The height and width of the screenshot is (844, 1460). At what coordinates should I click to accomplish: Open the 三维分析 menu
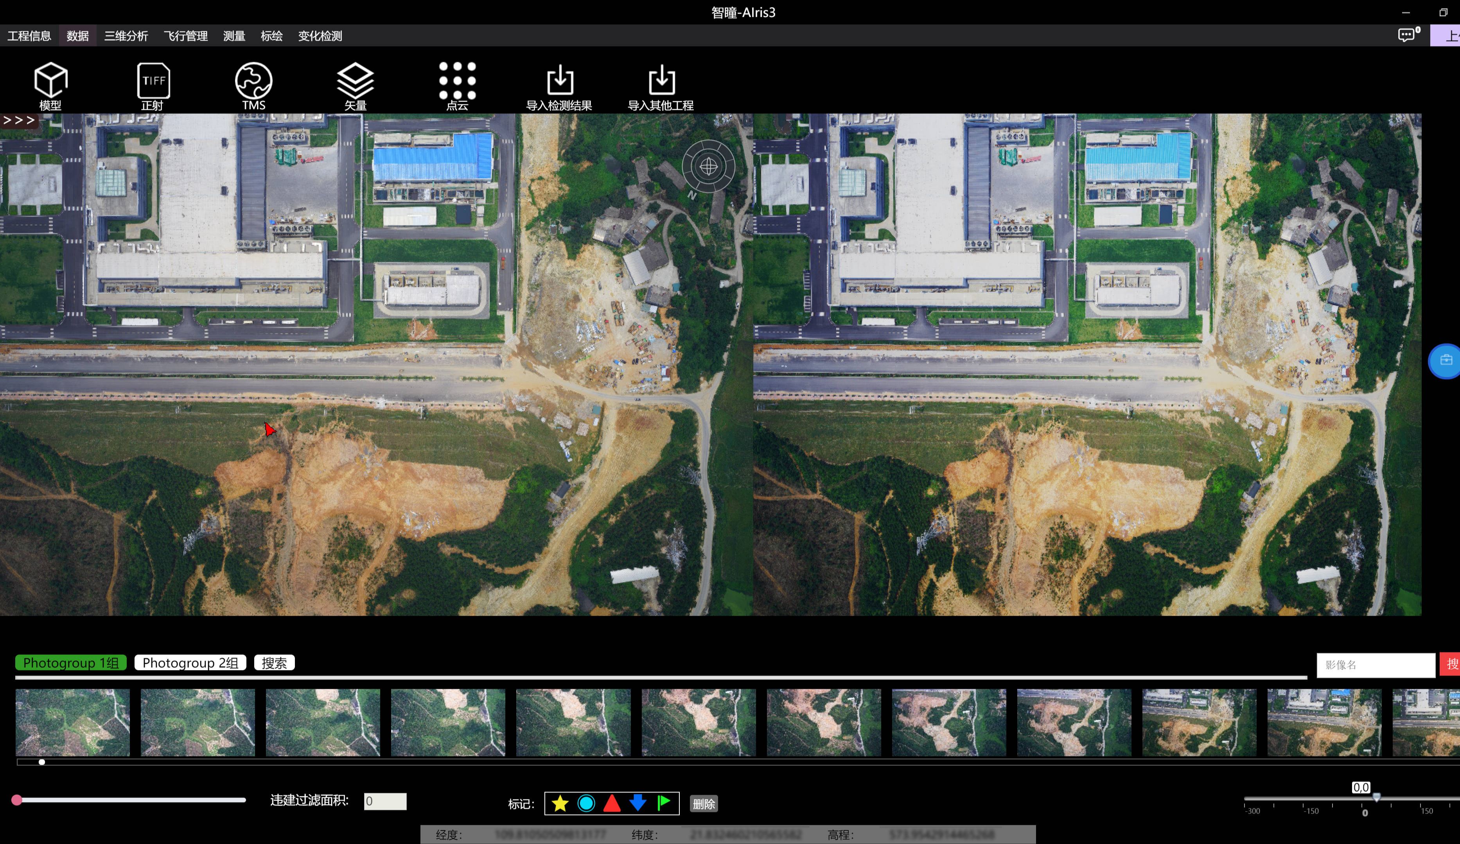coord(126,36)
